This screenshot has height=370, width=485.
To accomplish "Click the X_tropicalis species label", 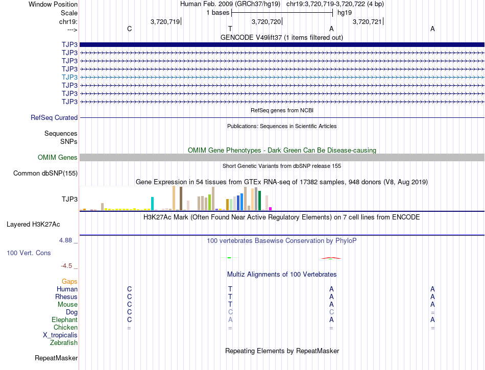I will [x=60, y=335].
